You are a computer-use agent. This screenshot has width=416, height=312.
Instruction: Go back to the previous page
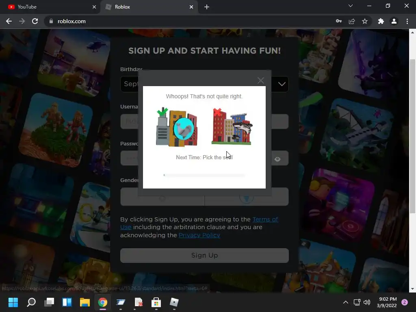(x=9, y=21)
